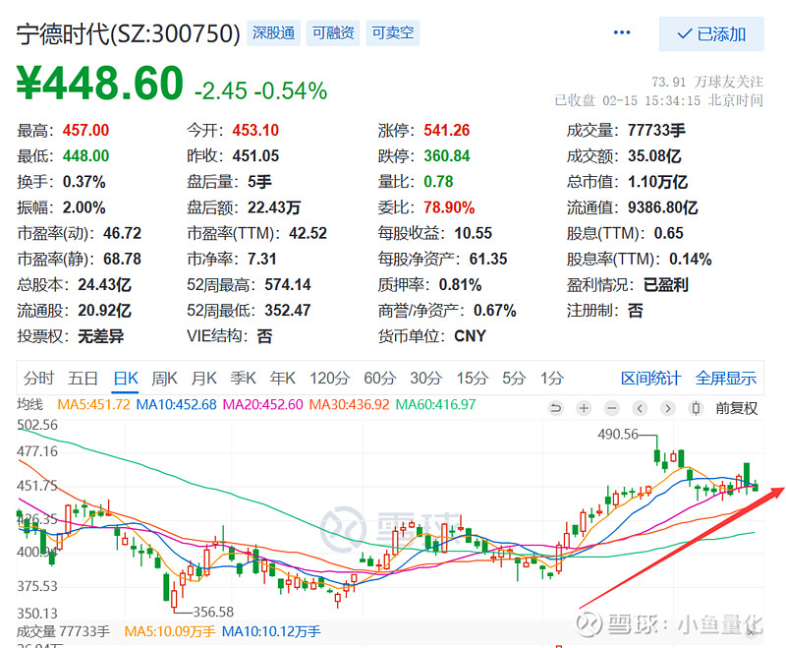Screen dimensions: 786x648
Task: Select the 30分 interval tab
Action: click(426, 379)
